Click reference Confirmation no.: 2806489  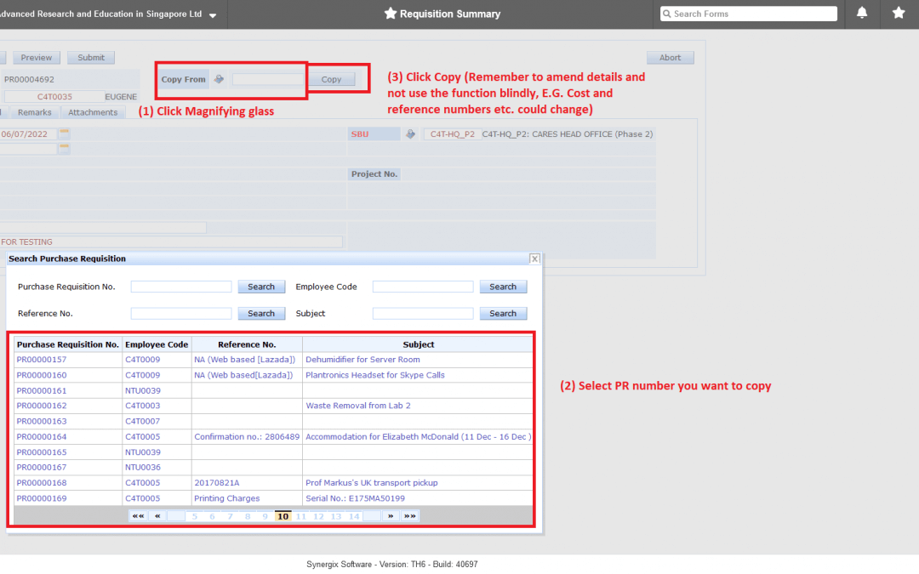click(x=247, y=437)
